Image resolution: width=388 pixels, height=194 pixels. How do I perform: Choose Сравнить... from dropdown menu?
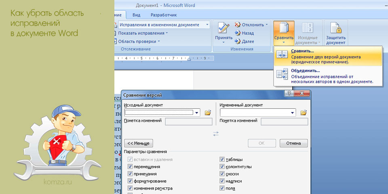click(328, 56)
